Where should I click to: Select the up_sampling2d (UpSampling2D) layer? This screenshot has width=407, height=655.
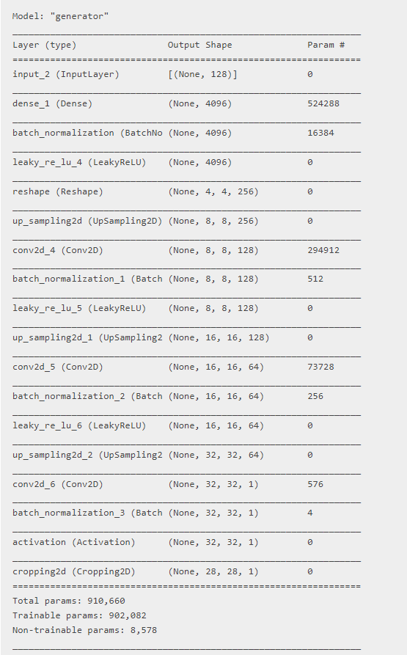87,221
